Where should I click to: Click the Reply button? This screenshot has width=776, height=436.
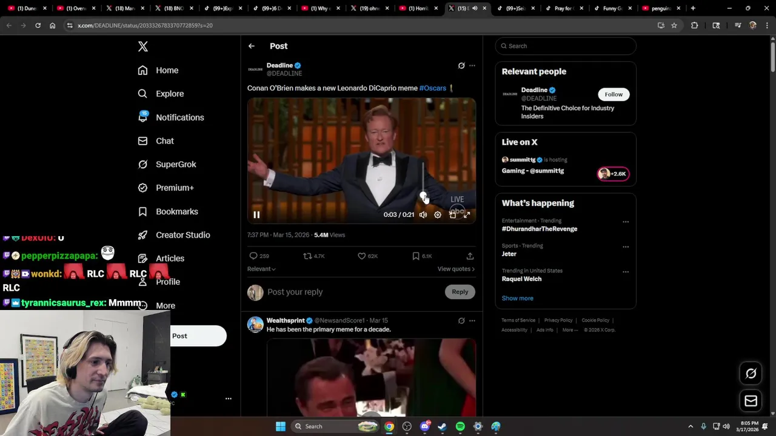click(x=460, y=292)
